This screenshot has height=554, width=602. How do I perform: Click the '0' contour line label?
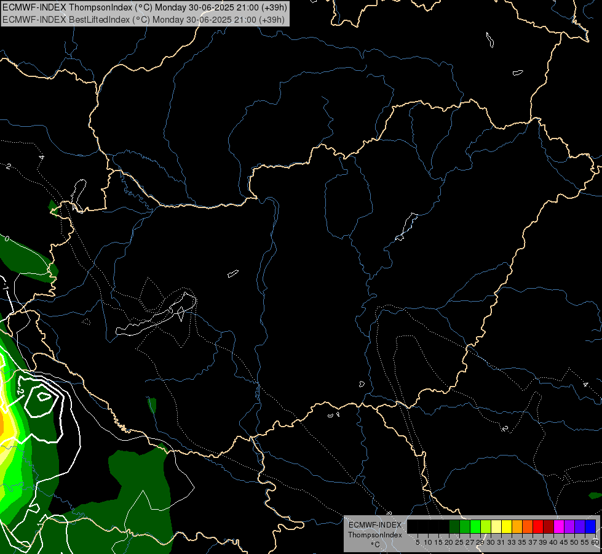7,239
